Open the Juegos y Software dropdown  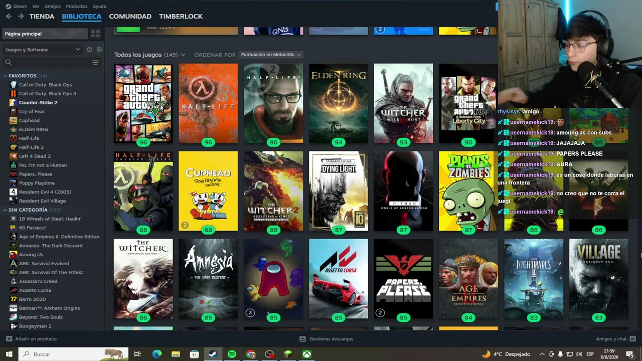42,50
